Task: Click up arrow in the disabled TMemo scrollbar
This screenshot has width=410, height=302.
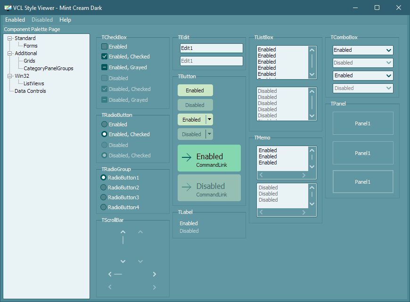Action: (312, 188)
